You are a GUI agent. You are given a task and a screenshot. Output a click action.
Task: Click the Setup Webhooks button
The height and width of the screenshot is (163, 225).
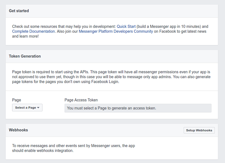pos(199,130)
